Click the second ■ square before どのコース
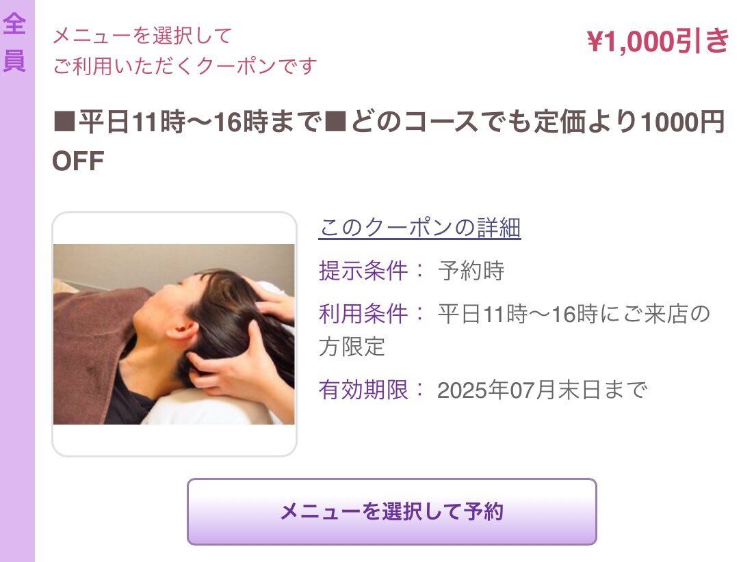The height and width of the screenshot is (562, 741). 336,122
